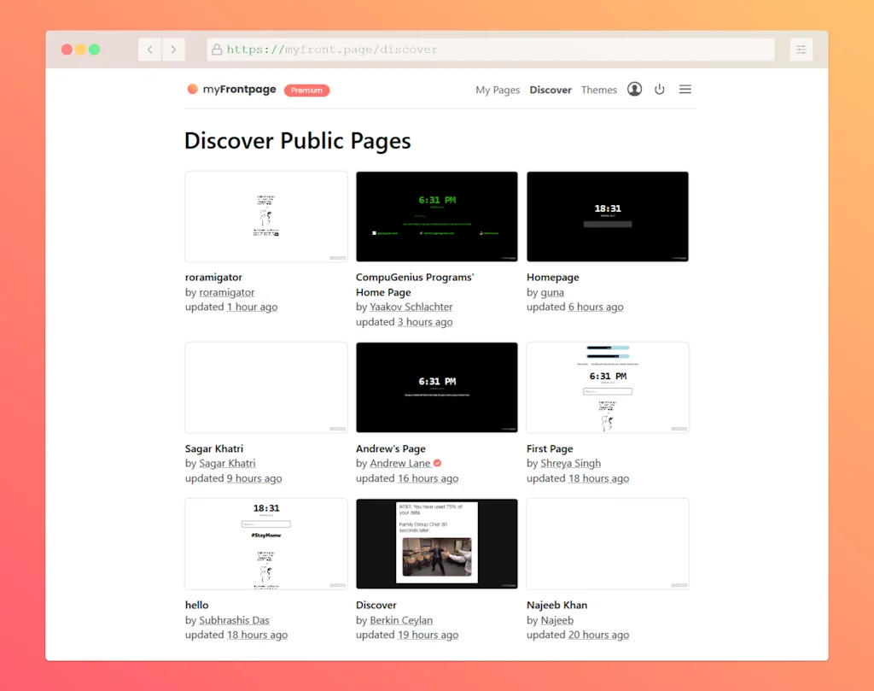The height and width of the screenshot is (691, 874).
Task: Click the padlock in the address bar
Action: point(217,50)
